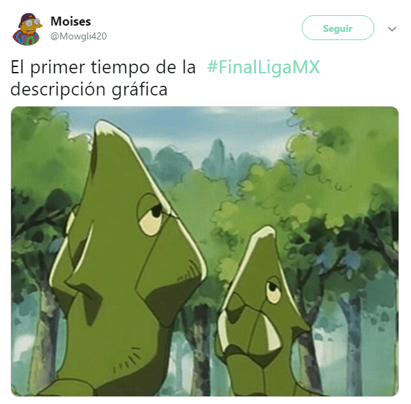Click the purple hat on the avatar
Screen dimensions: 411x404
[28, 18]
